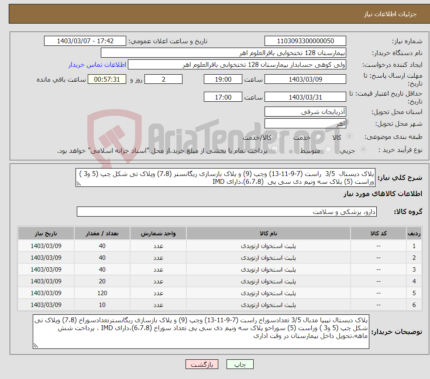Click the resize handle of buyer notes box
Viewport: 430px width, 379px height.
36,346
